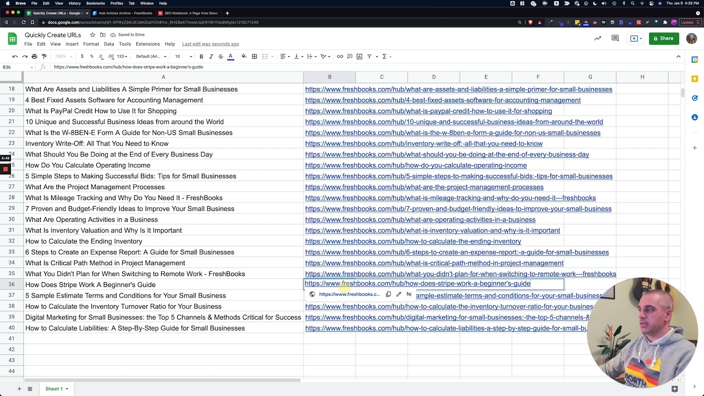Edit link pencil icon in popup
The height and width of the screenshot is (396, 704).
click(x=399, y=294)
